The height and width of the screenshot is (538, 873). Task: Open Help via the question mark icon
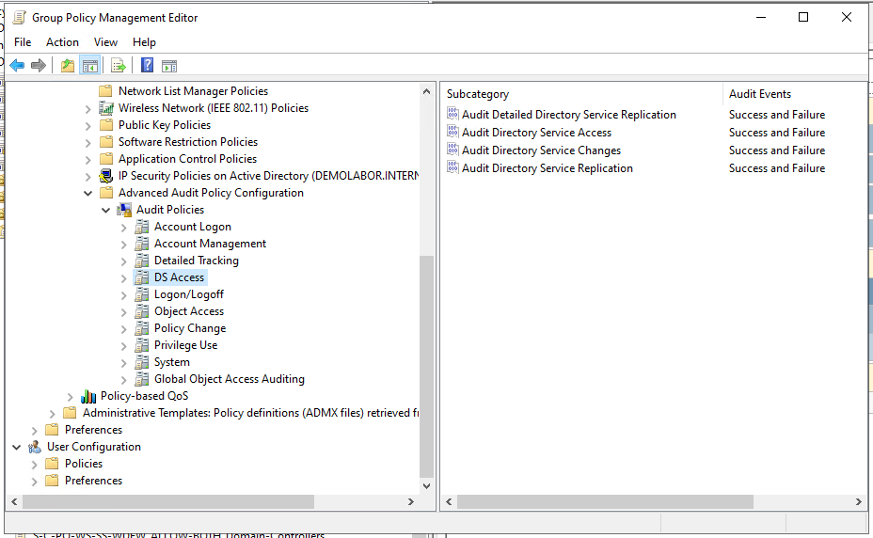[147, 66]
